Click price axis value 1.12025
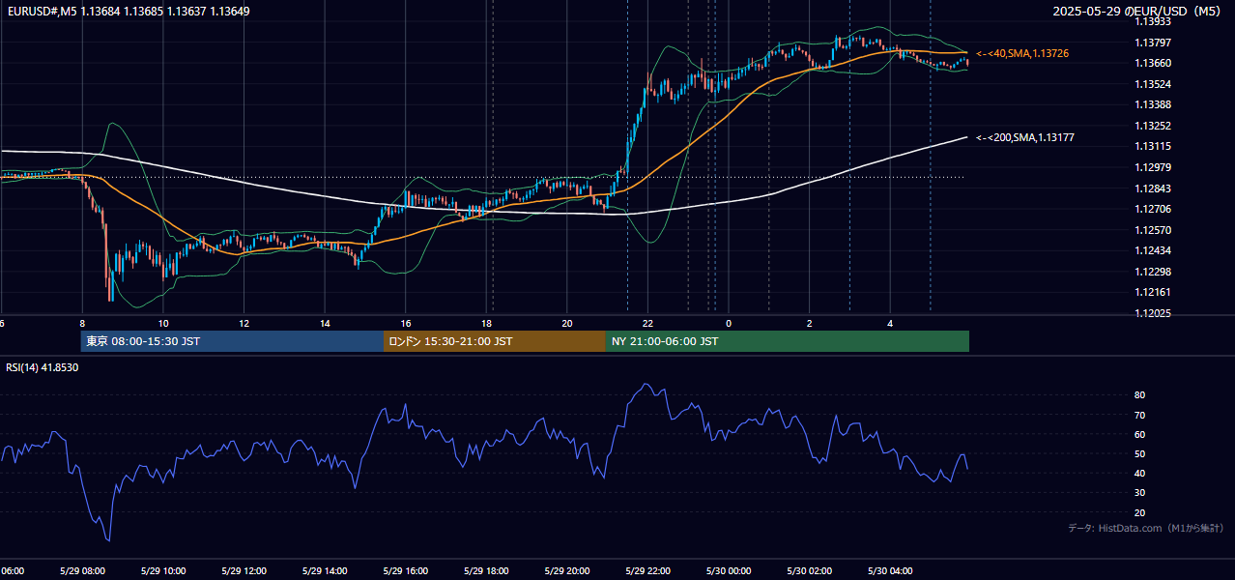The width and height of the screenshot is (1235, 580). point(1152,313)
